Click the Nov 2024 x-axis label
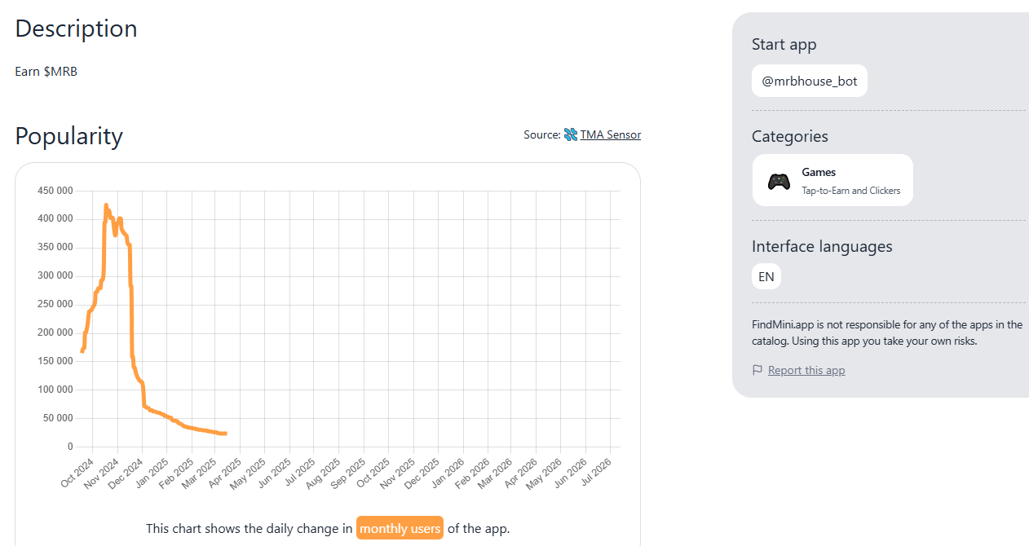The width and height of the screenshot is (1029, 546). (x=103, y=473)
